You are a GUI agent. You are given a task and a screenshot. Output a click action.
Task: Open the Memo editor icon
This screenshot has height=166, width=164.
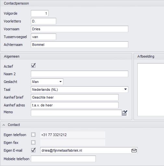(125, 113)
